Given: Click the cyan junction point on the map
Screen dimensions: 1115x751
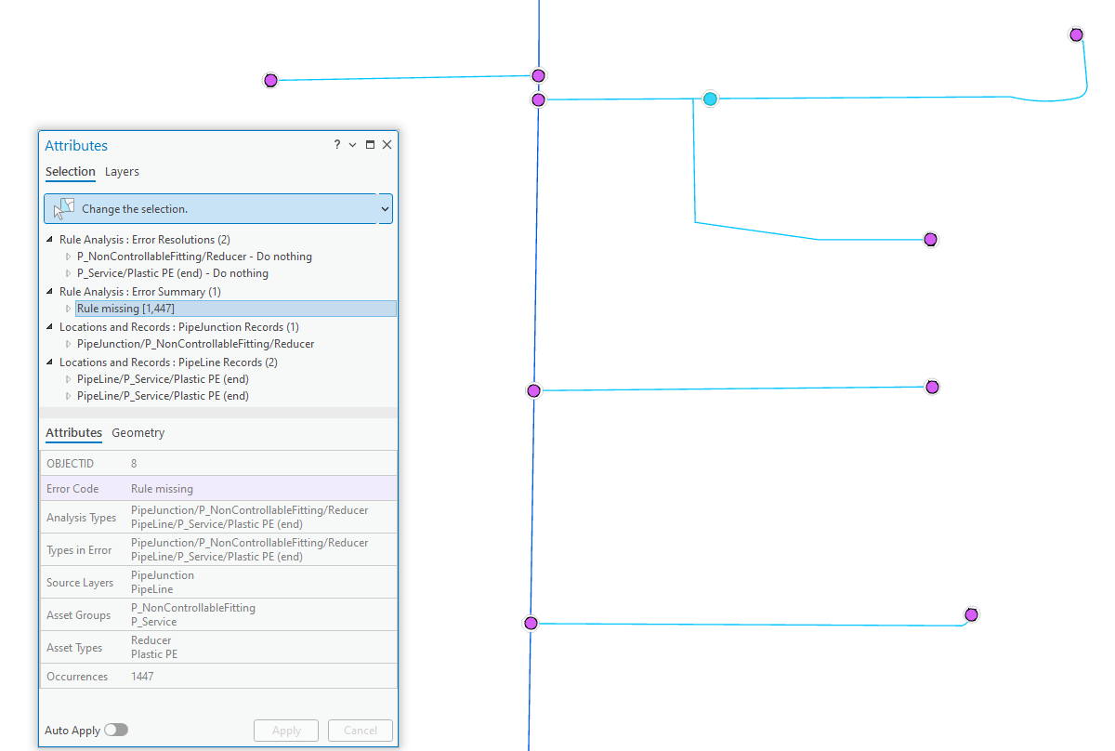Looking at the screenshot, I should (710, 98).
